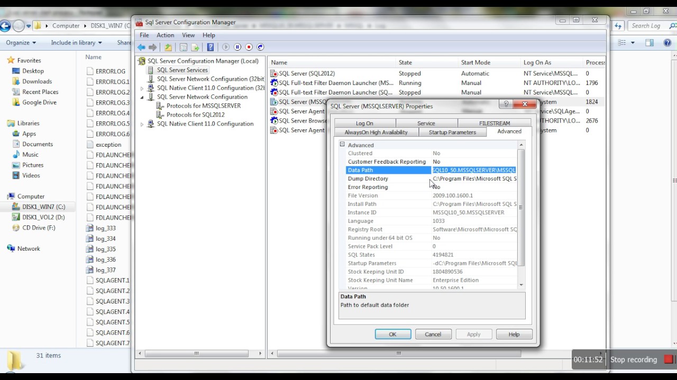677x380 pixels.
Task: Click the Apply button in Properties dialog
Action: pos(473,334)
